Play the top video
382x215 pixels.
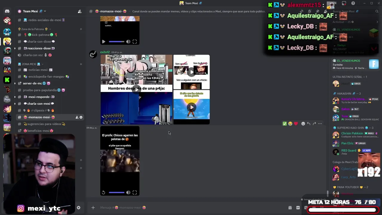click(x=104, y=42)
